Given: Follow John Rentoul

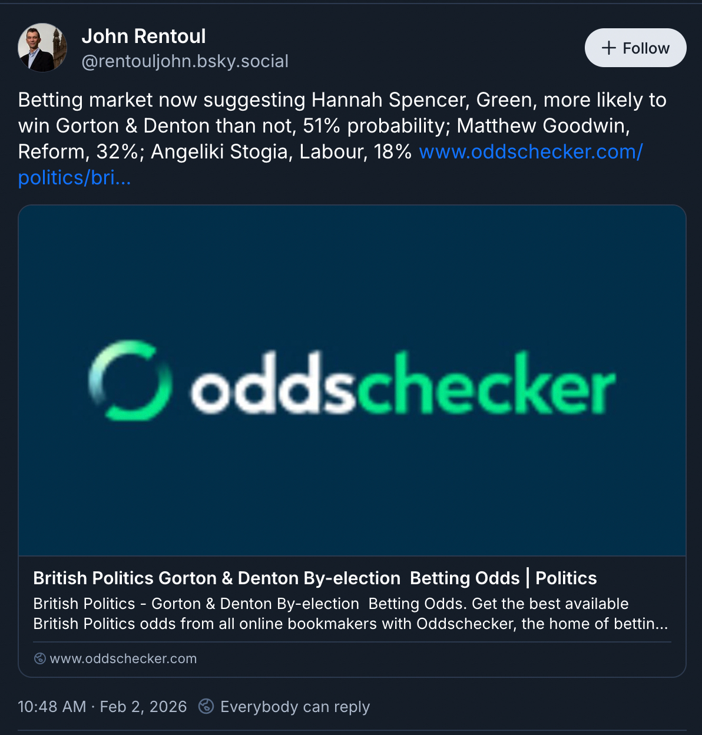Looking at the screenshot, I should (x=635, y=48).
